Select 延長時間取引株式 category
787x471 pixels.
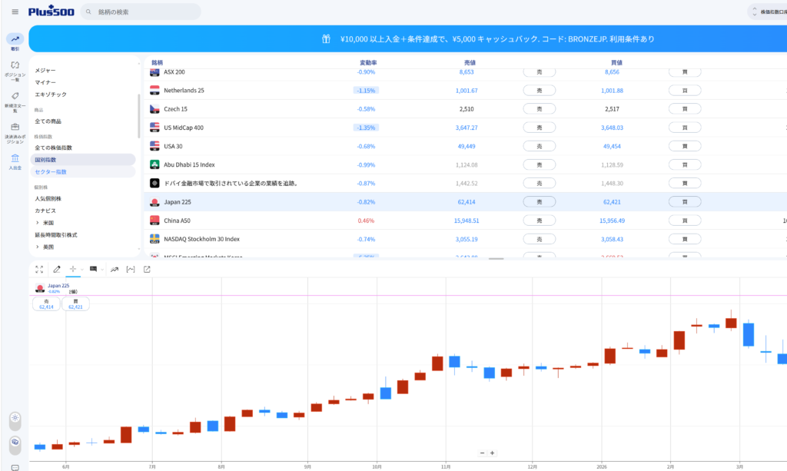pos(55,235)
